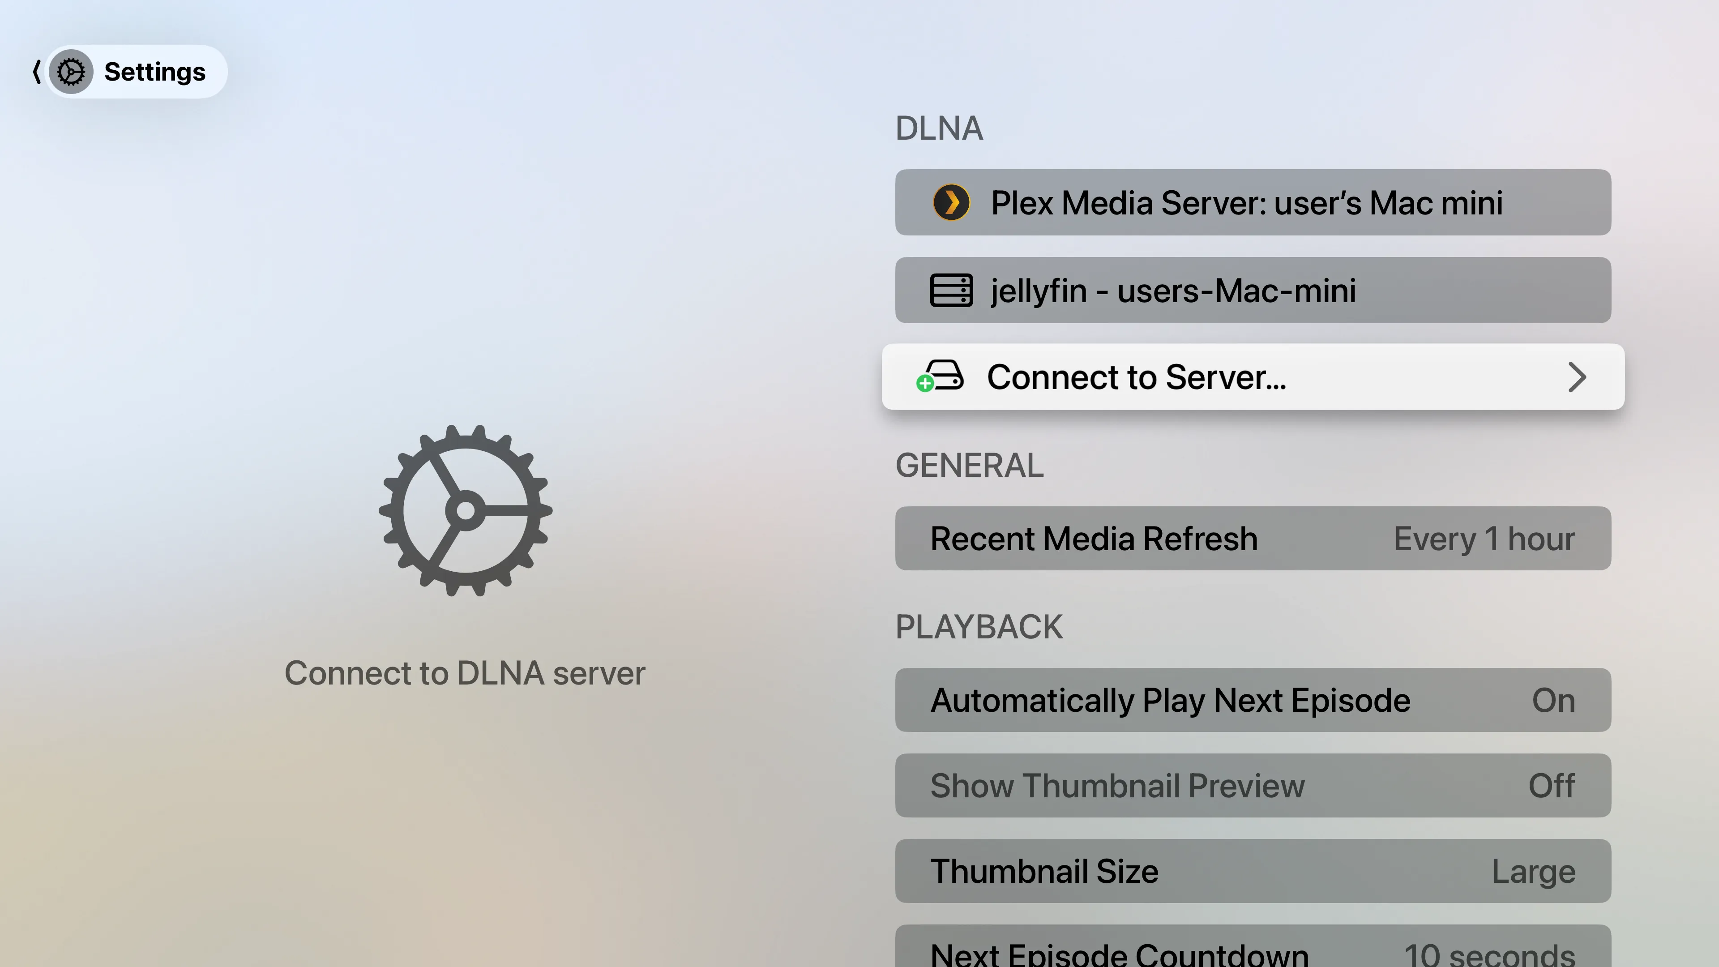Screen dimensions: 1719x967
Task: Expand Connect to Server via its chevron
Action: pos(1578,377)
